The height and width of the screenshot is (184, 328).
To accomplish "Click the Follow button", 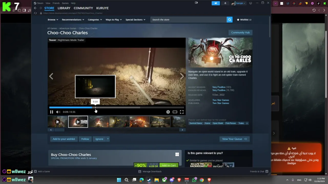I will coord(85,139).
